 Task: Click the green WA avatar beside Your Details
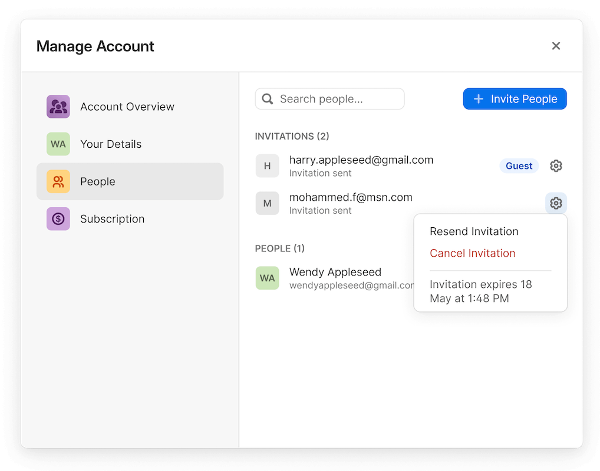pyautogui.click(x=58, y=144)
